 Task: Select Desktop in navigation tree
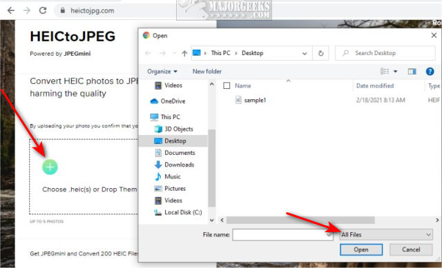(x=173, y=141)
